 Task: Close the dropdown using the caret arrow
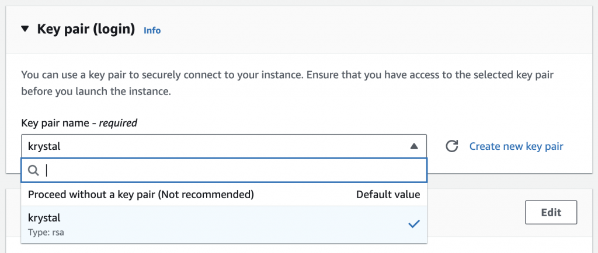point(413,146)
